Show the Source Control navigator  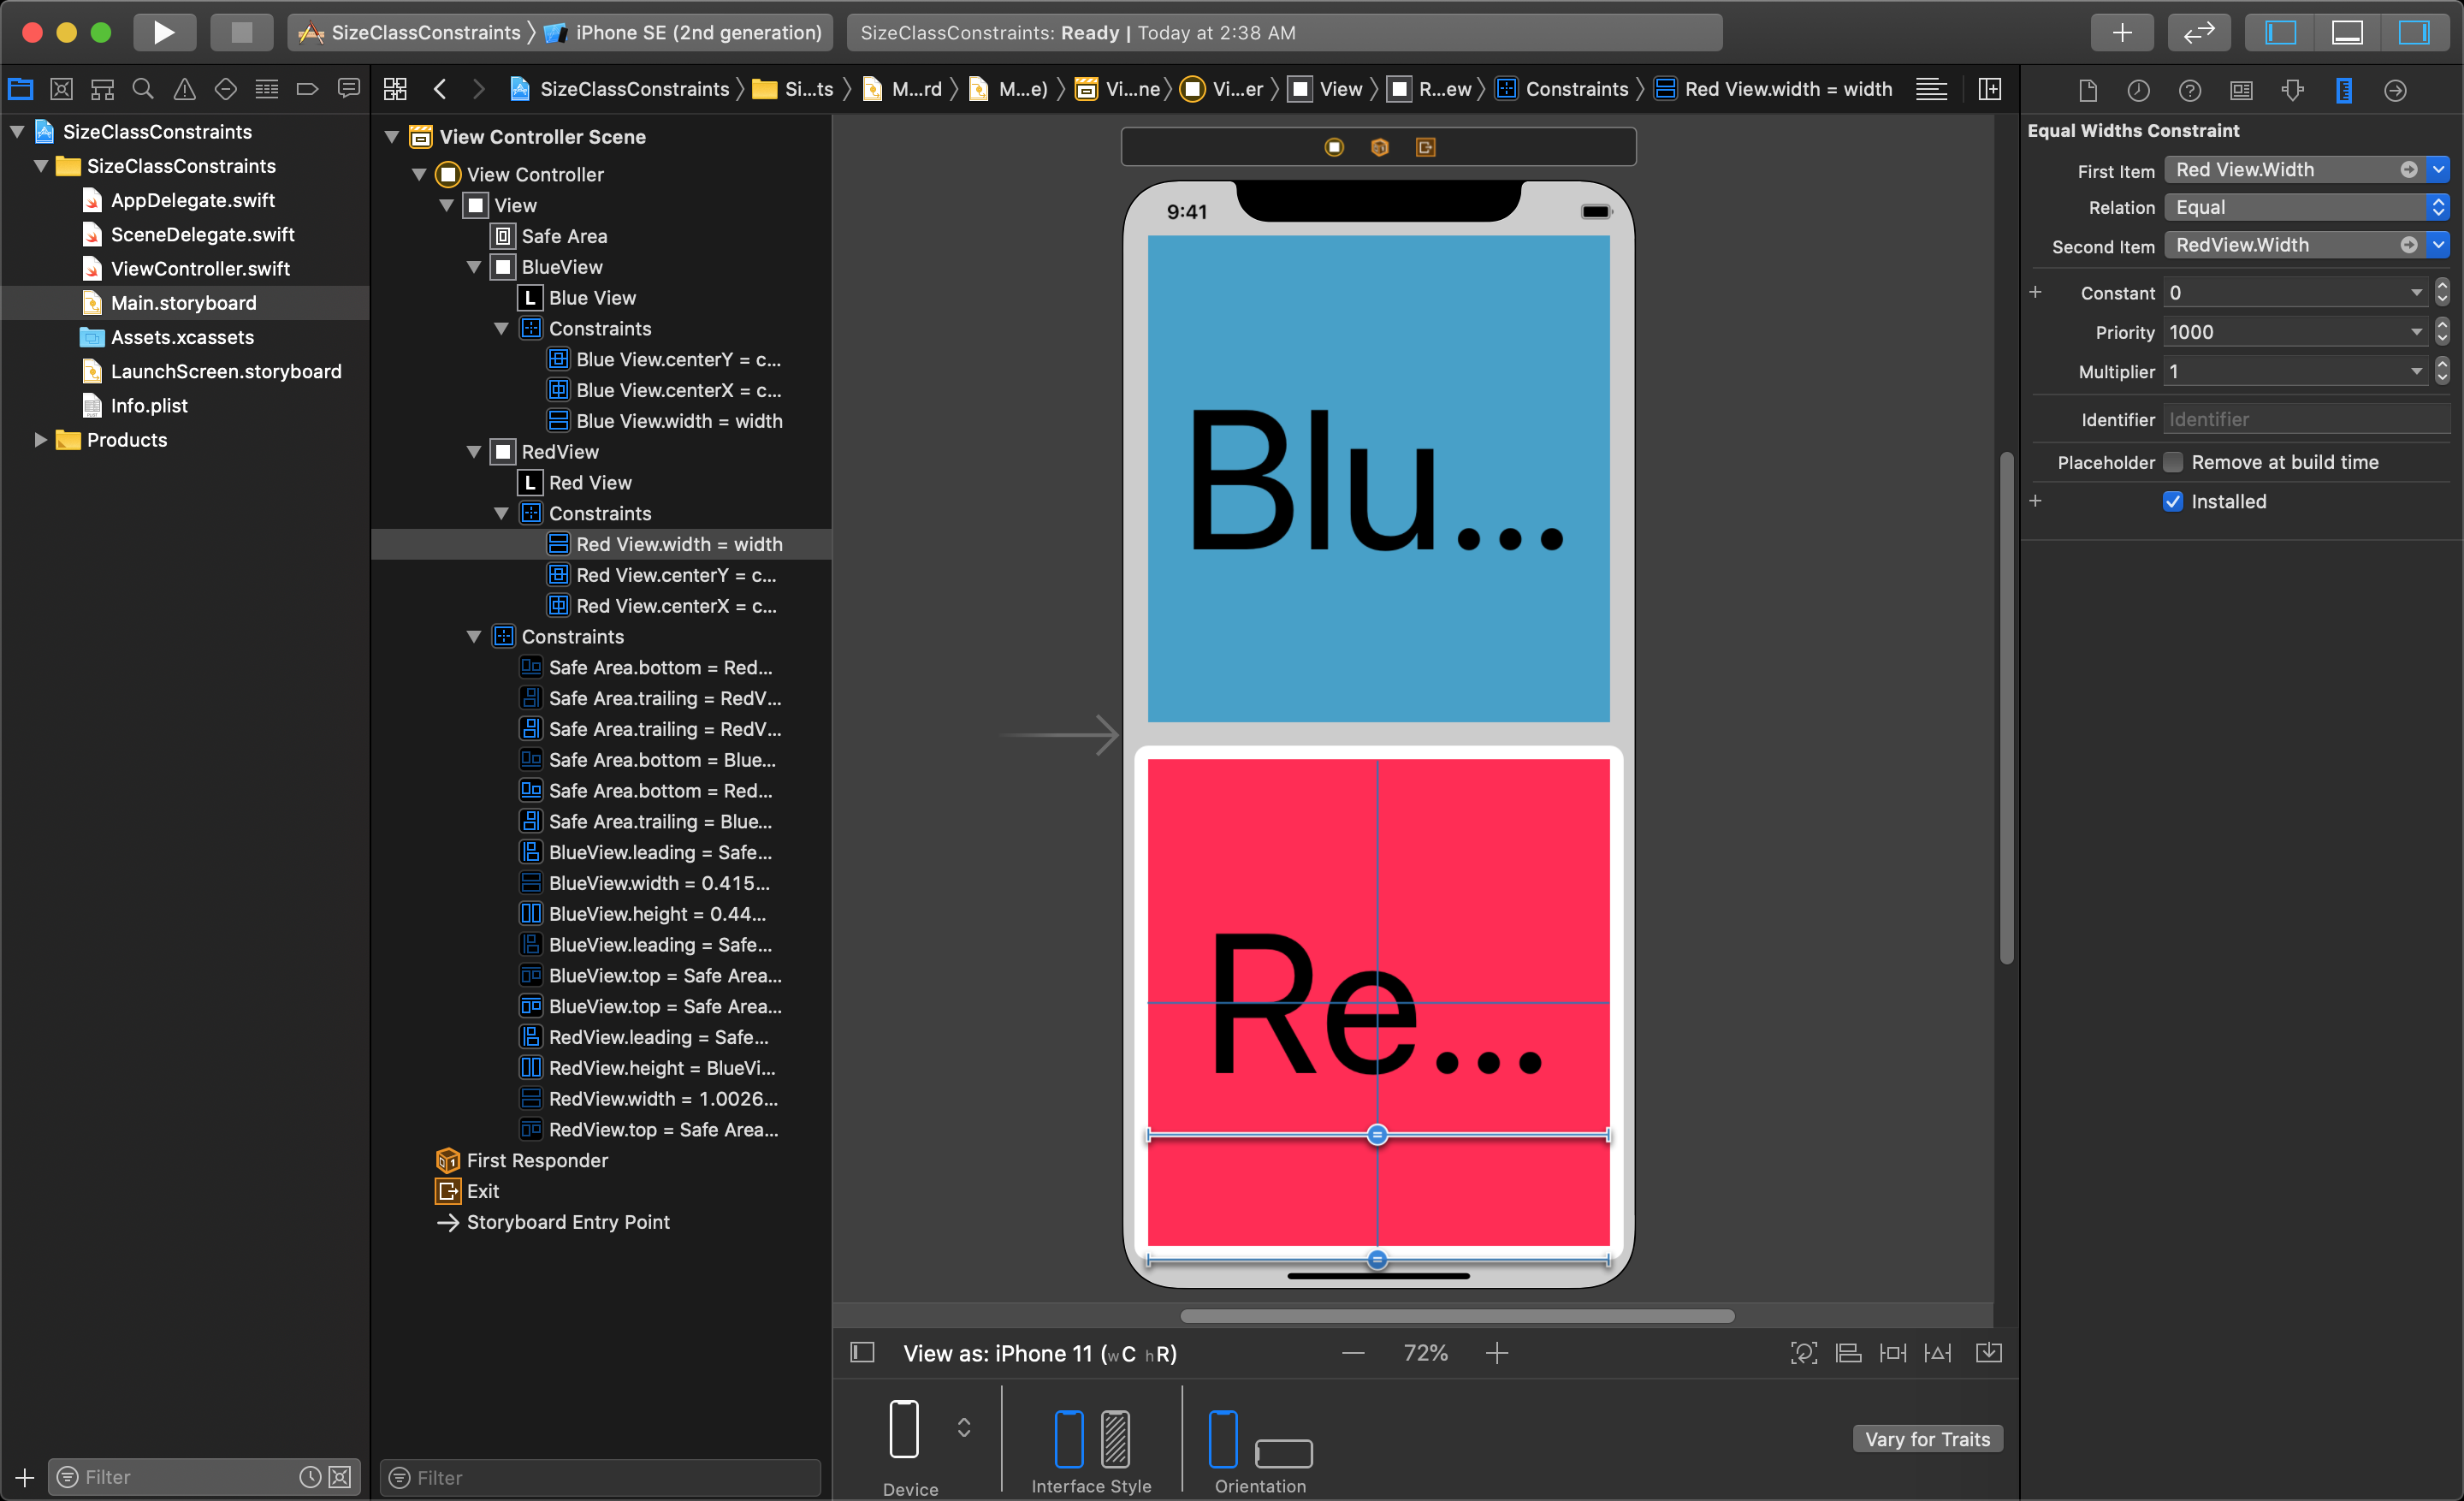coord(61,89)
